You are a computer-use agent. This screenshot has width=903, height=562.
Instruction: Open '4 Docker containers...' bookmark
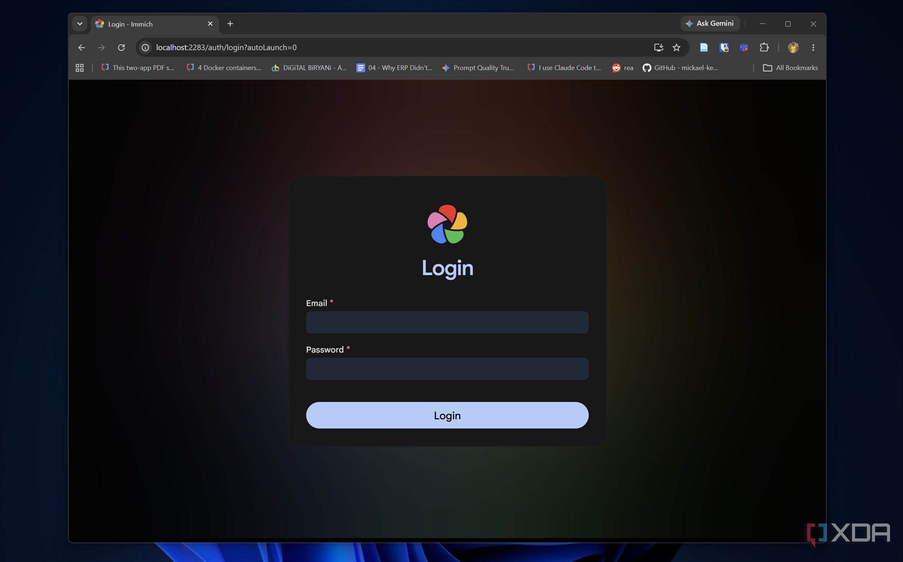point(224,67)
